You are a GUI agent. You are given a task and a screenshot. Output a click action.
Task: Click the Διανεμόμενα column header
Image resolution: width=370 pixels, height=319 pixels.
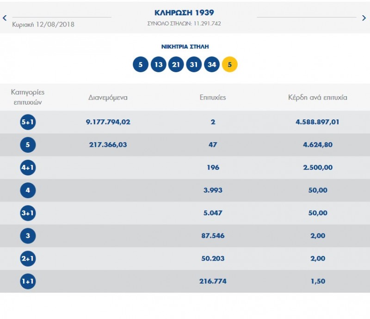pos(108,98)
